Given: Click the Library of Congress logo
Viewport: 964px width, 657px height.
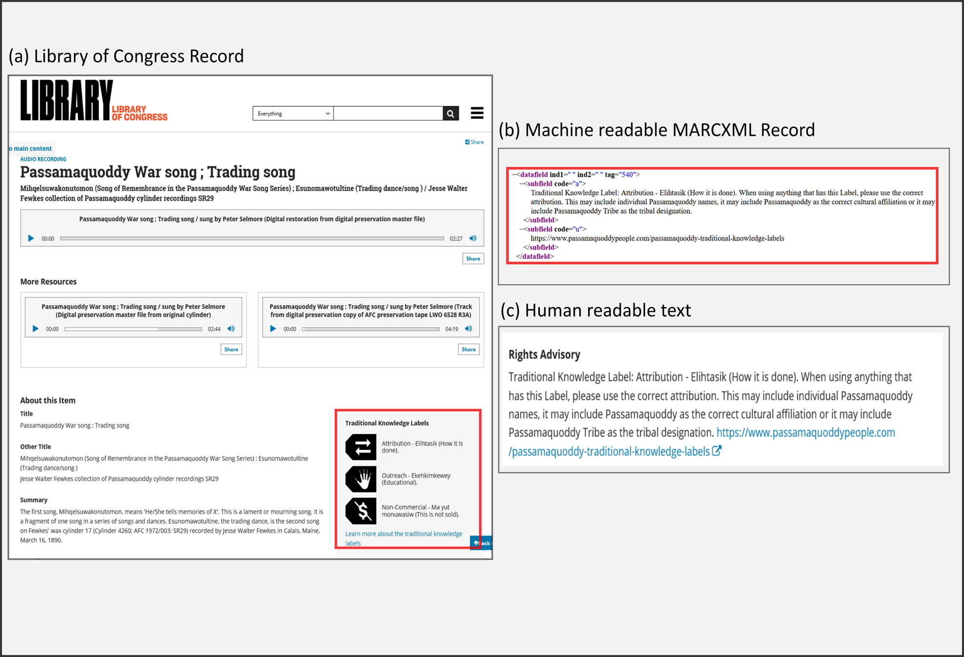Looking at the screenshot, I should click(x=94, y=100).
